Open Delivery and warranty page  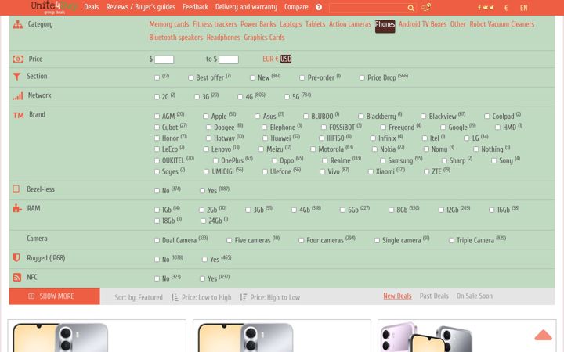246,7
